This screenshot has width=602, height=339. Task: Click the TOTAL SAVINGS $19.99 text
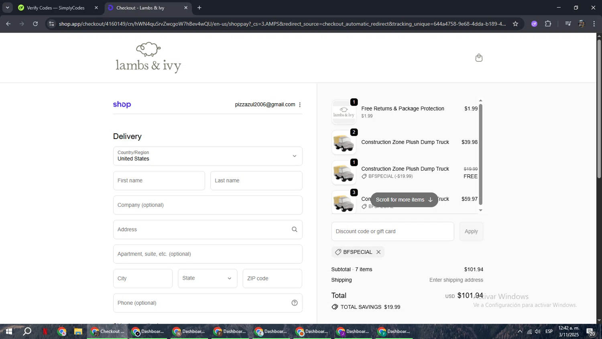click(370, 307)
